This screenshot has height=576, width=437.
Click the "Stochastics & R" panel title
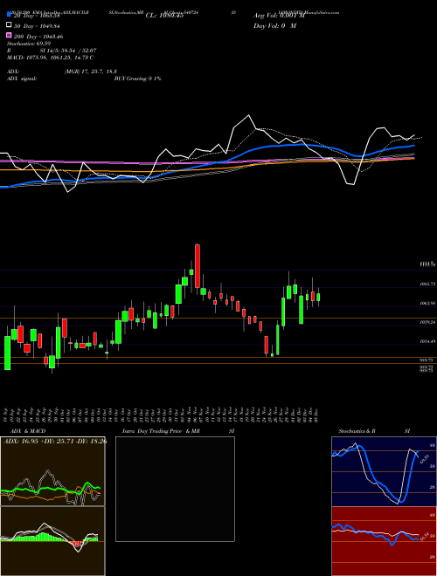[357, 431]
